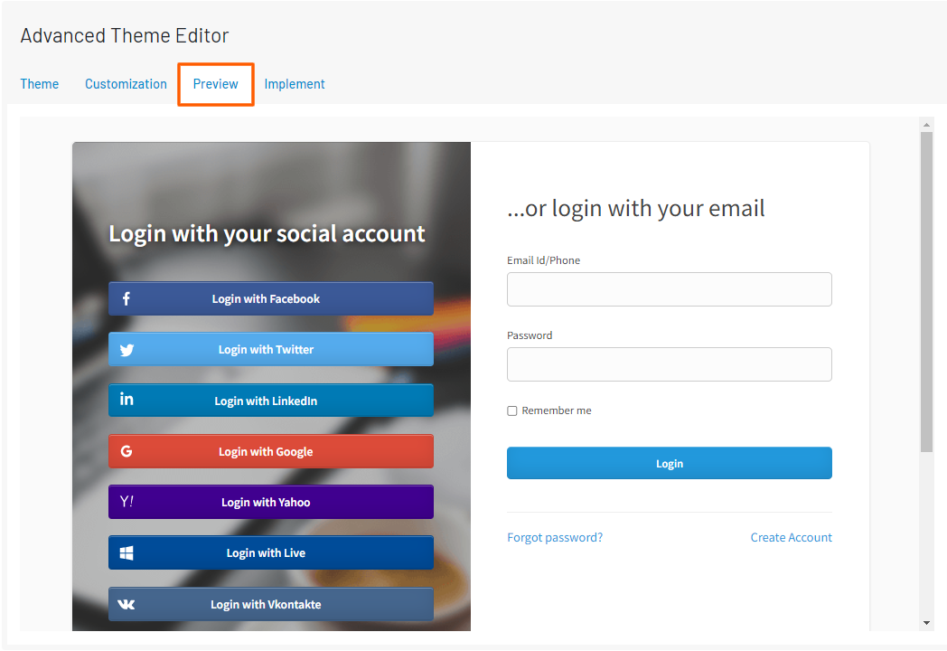Click the Forgot password? link
The width and height of the screenshot is (947, 651).
pyautogui.click(x=555, y=537)
